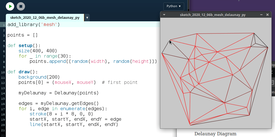Click line number 20 in the gutter

coord(4,125)
